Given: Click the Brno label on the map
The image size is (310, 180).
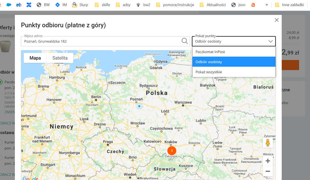Looking at the screenshot, I should [133, 157].
